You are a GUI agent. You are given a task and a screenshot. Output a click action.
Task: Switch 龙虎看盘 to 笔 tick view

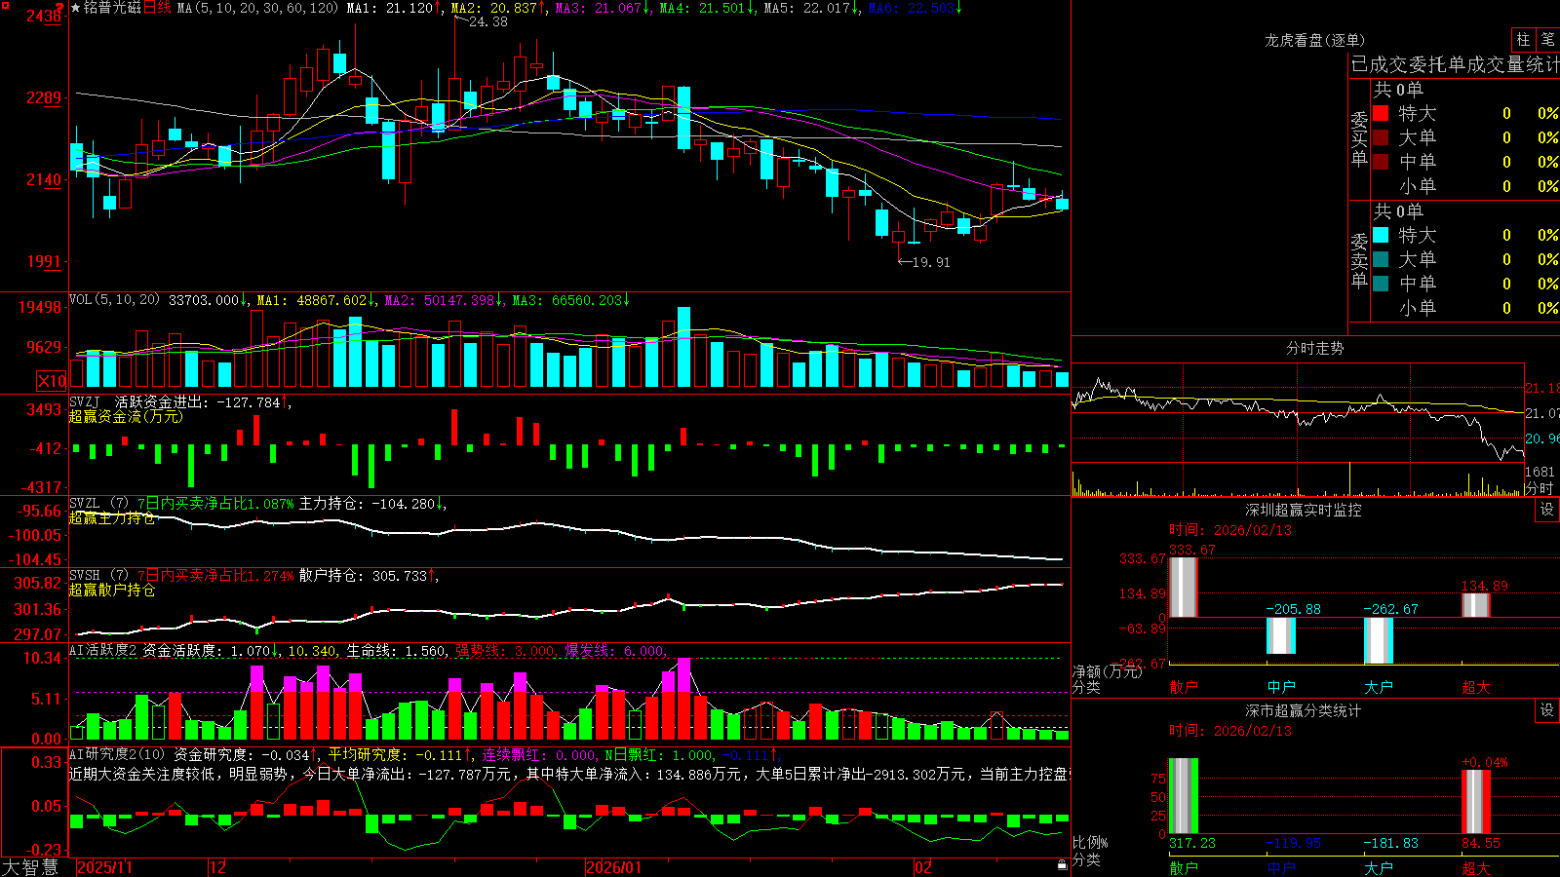point(1548,39)
